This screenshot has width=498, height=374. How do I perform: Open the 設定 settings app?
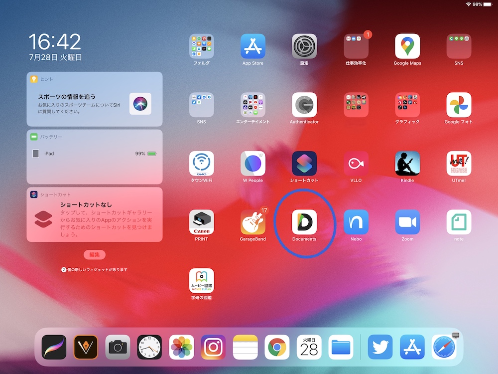304,46
